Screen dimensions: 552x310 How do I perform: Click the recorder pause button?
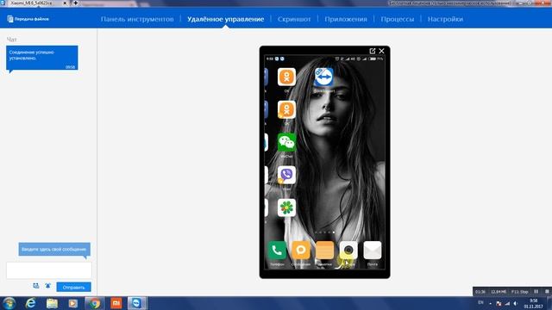[x=536, y=291]
